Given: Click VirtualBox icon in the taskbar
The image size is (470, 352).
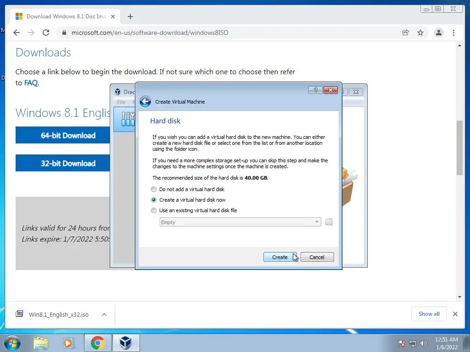Looking at the screenshot, I should coord(126,343).
